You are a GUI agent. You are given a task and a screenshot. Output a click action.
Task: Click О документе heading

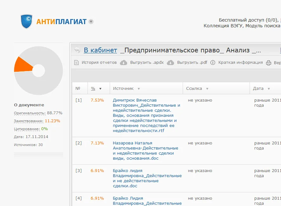coord(29,105)
